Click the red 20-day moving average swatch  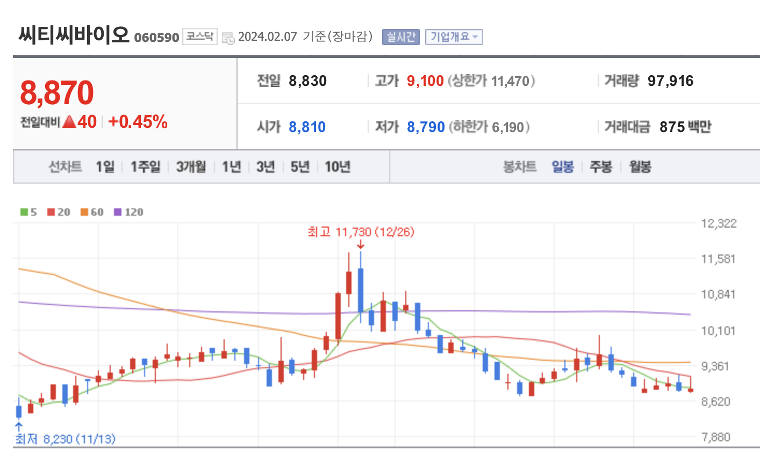coord(51,212)
